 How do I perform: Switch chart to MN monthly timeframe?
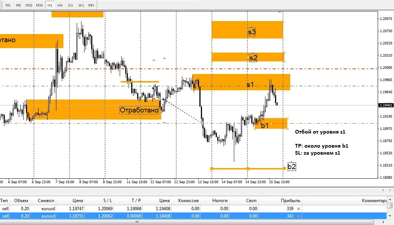pos(91,5)
